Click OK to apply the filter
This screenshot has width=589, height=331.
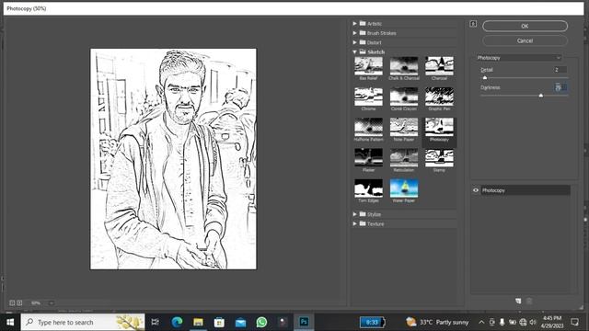(x=525, y=26)
